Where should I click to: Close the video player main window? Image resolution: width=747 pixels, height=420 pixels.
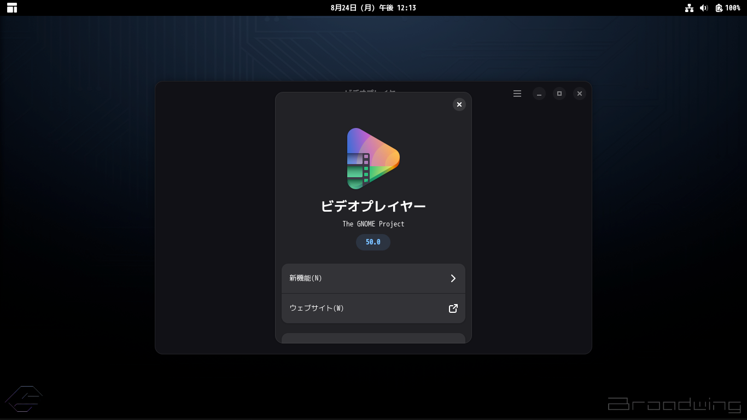[580, 94]
